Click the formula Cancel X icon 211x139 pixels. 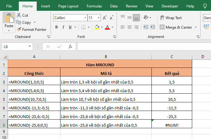[x=48, y=47]
